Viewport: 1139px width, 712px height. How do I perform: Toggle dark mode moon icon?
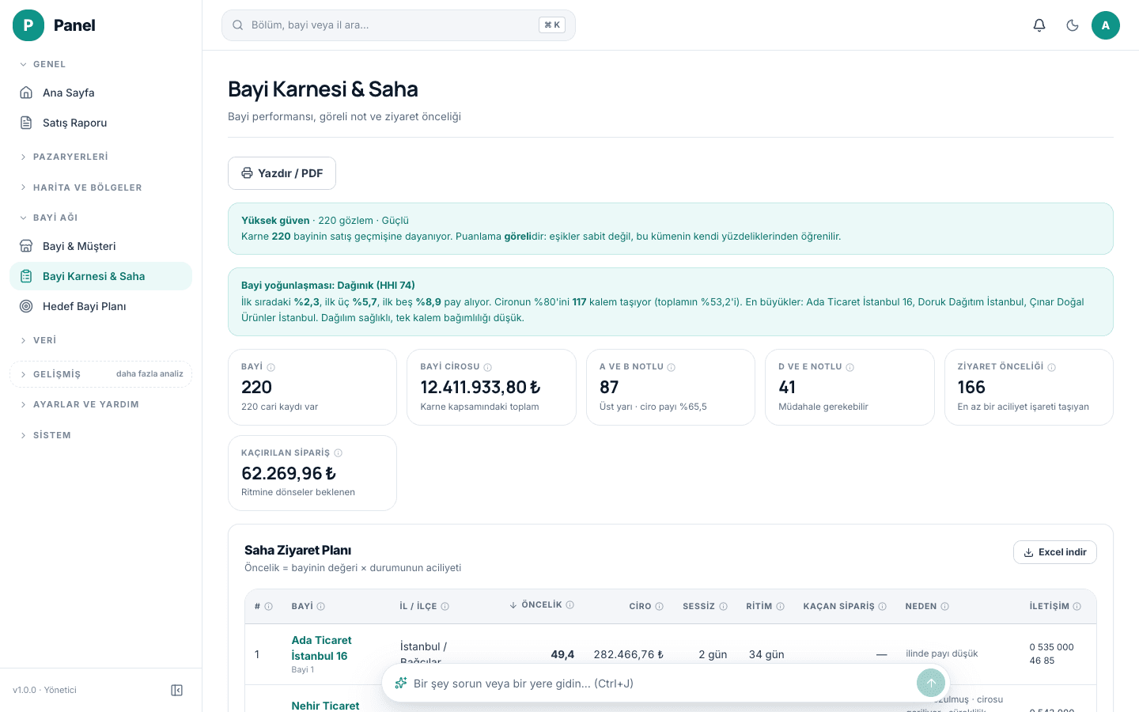tap(1073, 25)
